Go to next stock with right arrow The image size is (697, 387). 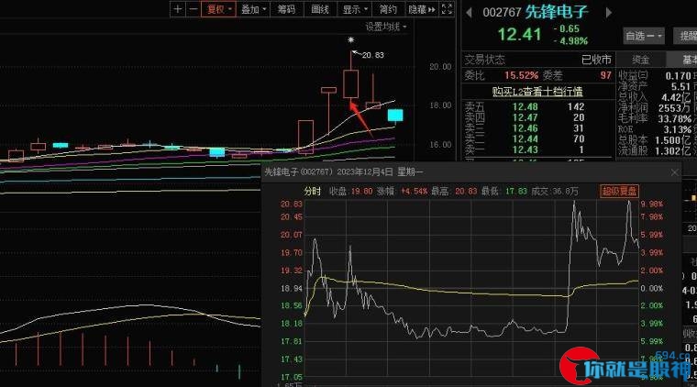(609, 13)
